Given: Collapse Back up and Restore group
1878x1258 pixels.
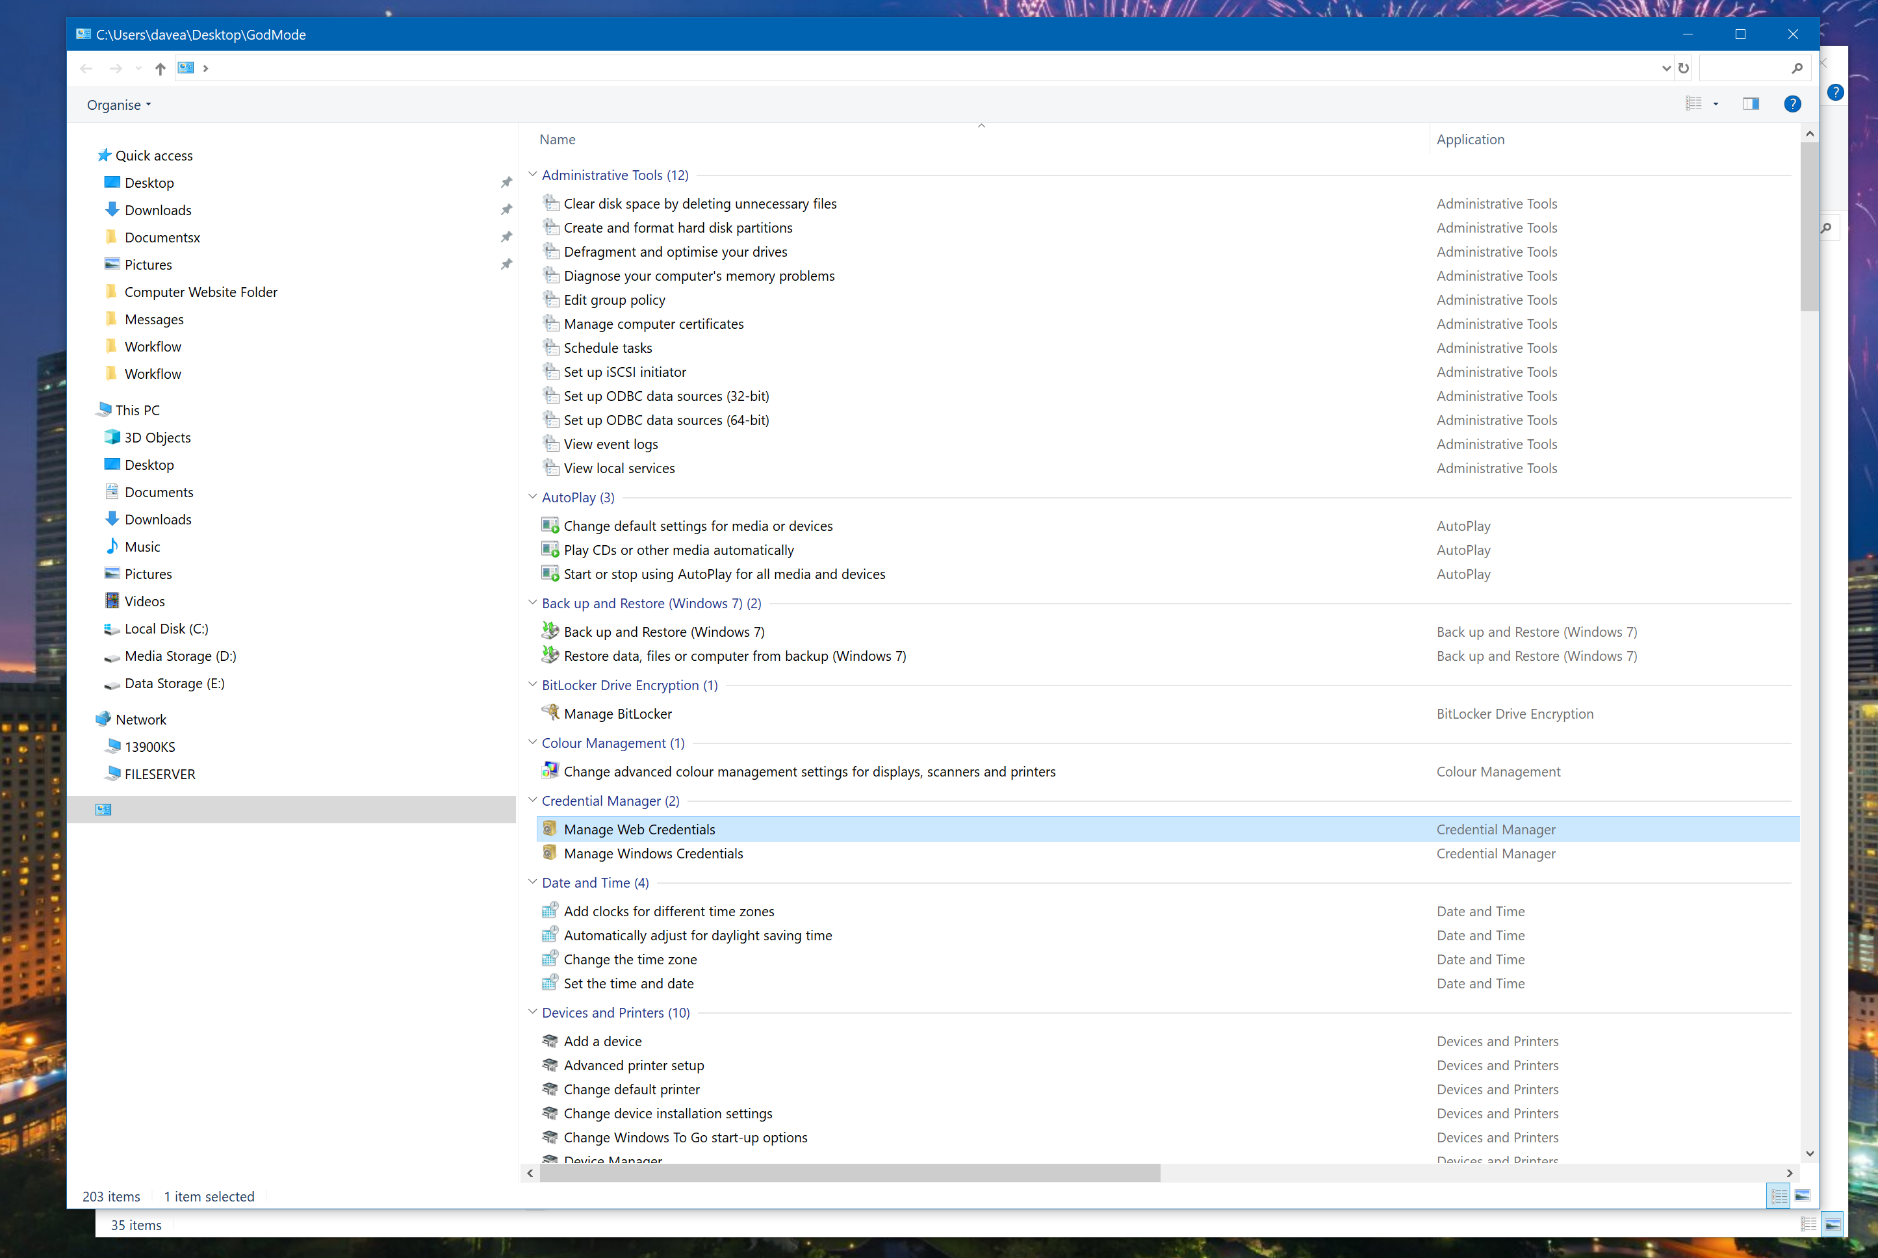Looking at the screenshot, I should coord(533,602).
